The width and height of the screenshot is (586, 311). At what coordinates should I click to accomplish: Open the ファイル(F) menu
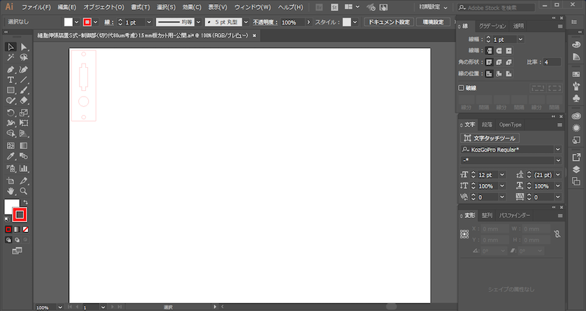click(x=36, y=7)
